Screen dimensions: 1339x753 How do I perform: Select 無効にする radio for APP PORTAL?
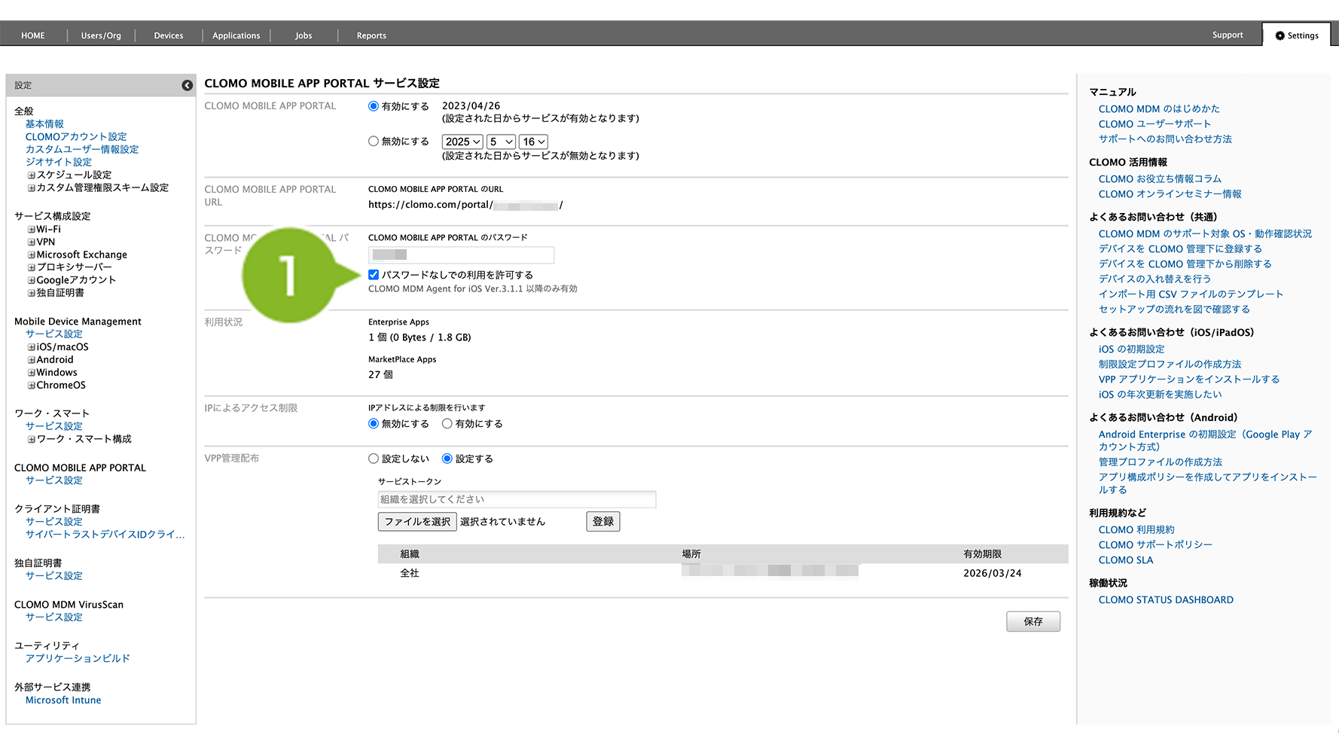tap(374, 141)
